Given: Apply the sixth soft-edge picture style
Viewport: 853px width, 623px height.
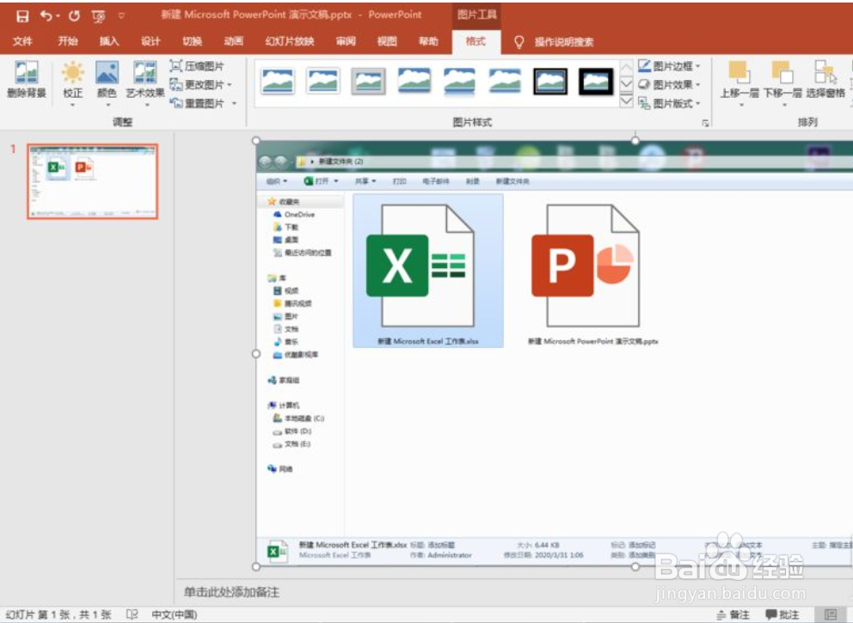Looking at the screenshot, I should tap(505, 82).
